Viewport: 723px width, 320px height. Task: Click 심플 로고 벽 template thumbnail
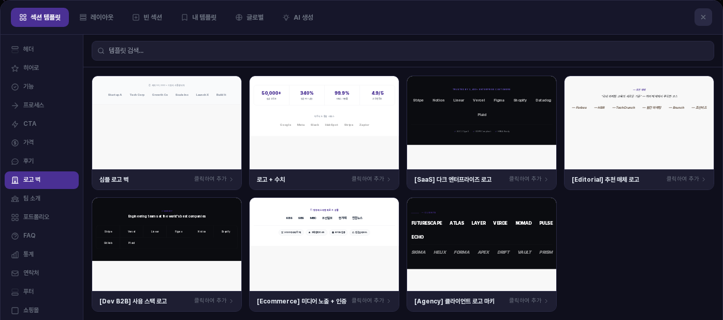click(x=167, y=123)
